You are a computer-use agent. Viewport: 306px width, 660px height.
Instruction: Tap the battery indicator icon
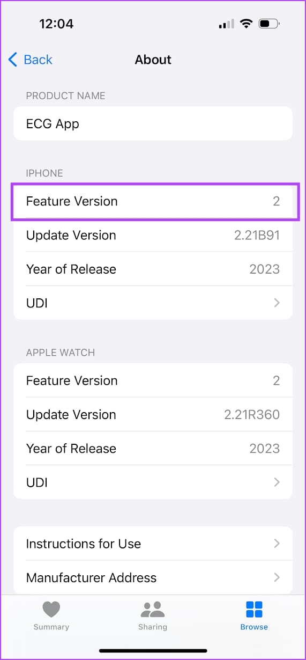(x=268, y=24)
